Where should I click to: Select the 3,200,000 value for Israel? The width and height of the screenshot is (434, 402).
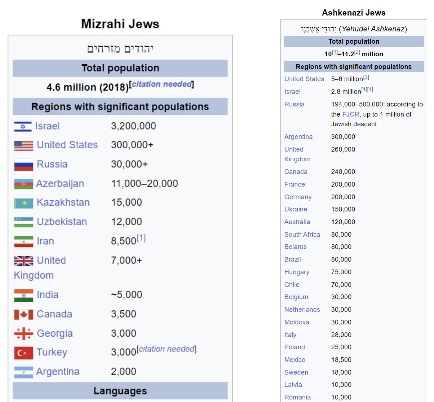click(133, 126)
